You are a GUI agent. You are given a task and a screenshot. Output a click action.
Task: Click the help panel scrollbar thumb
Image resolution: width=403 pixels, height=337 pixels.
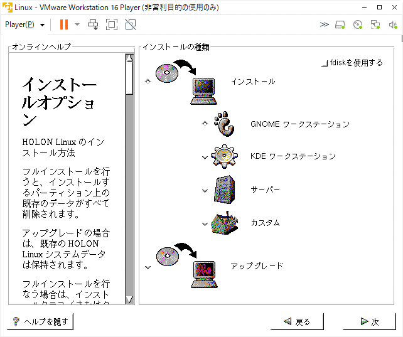(x=129, y=78)
